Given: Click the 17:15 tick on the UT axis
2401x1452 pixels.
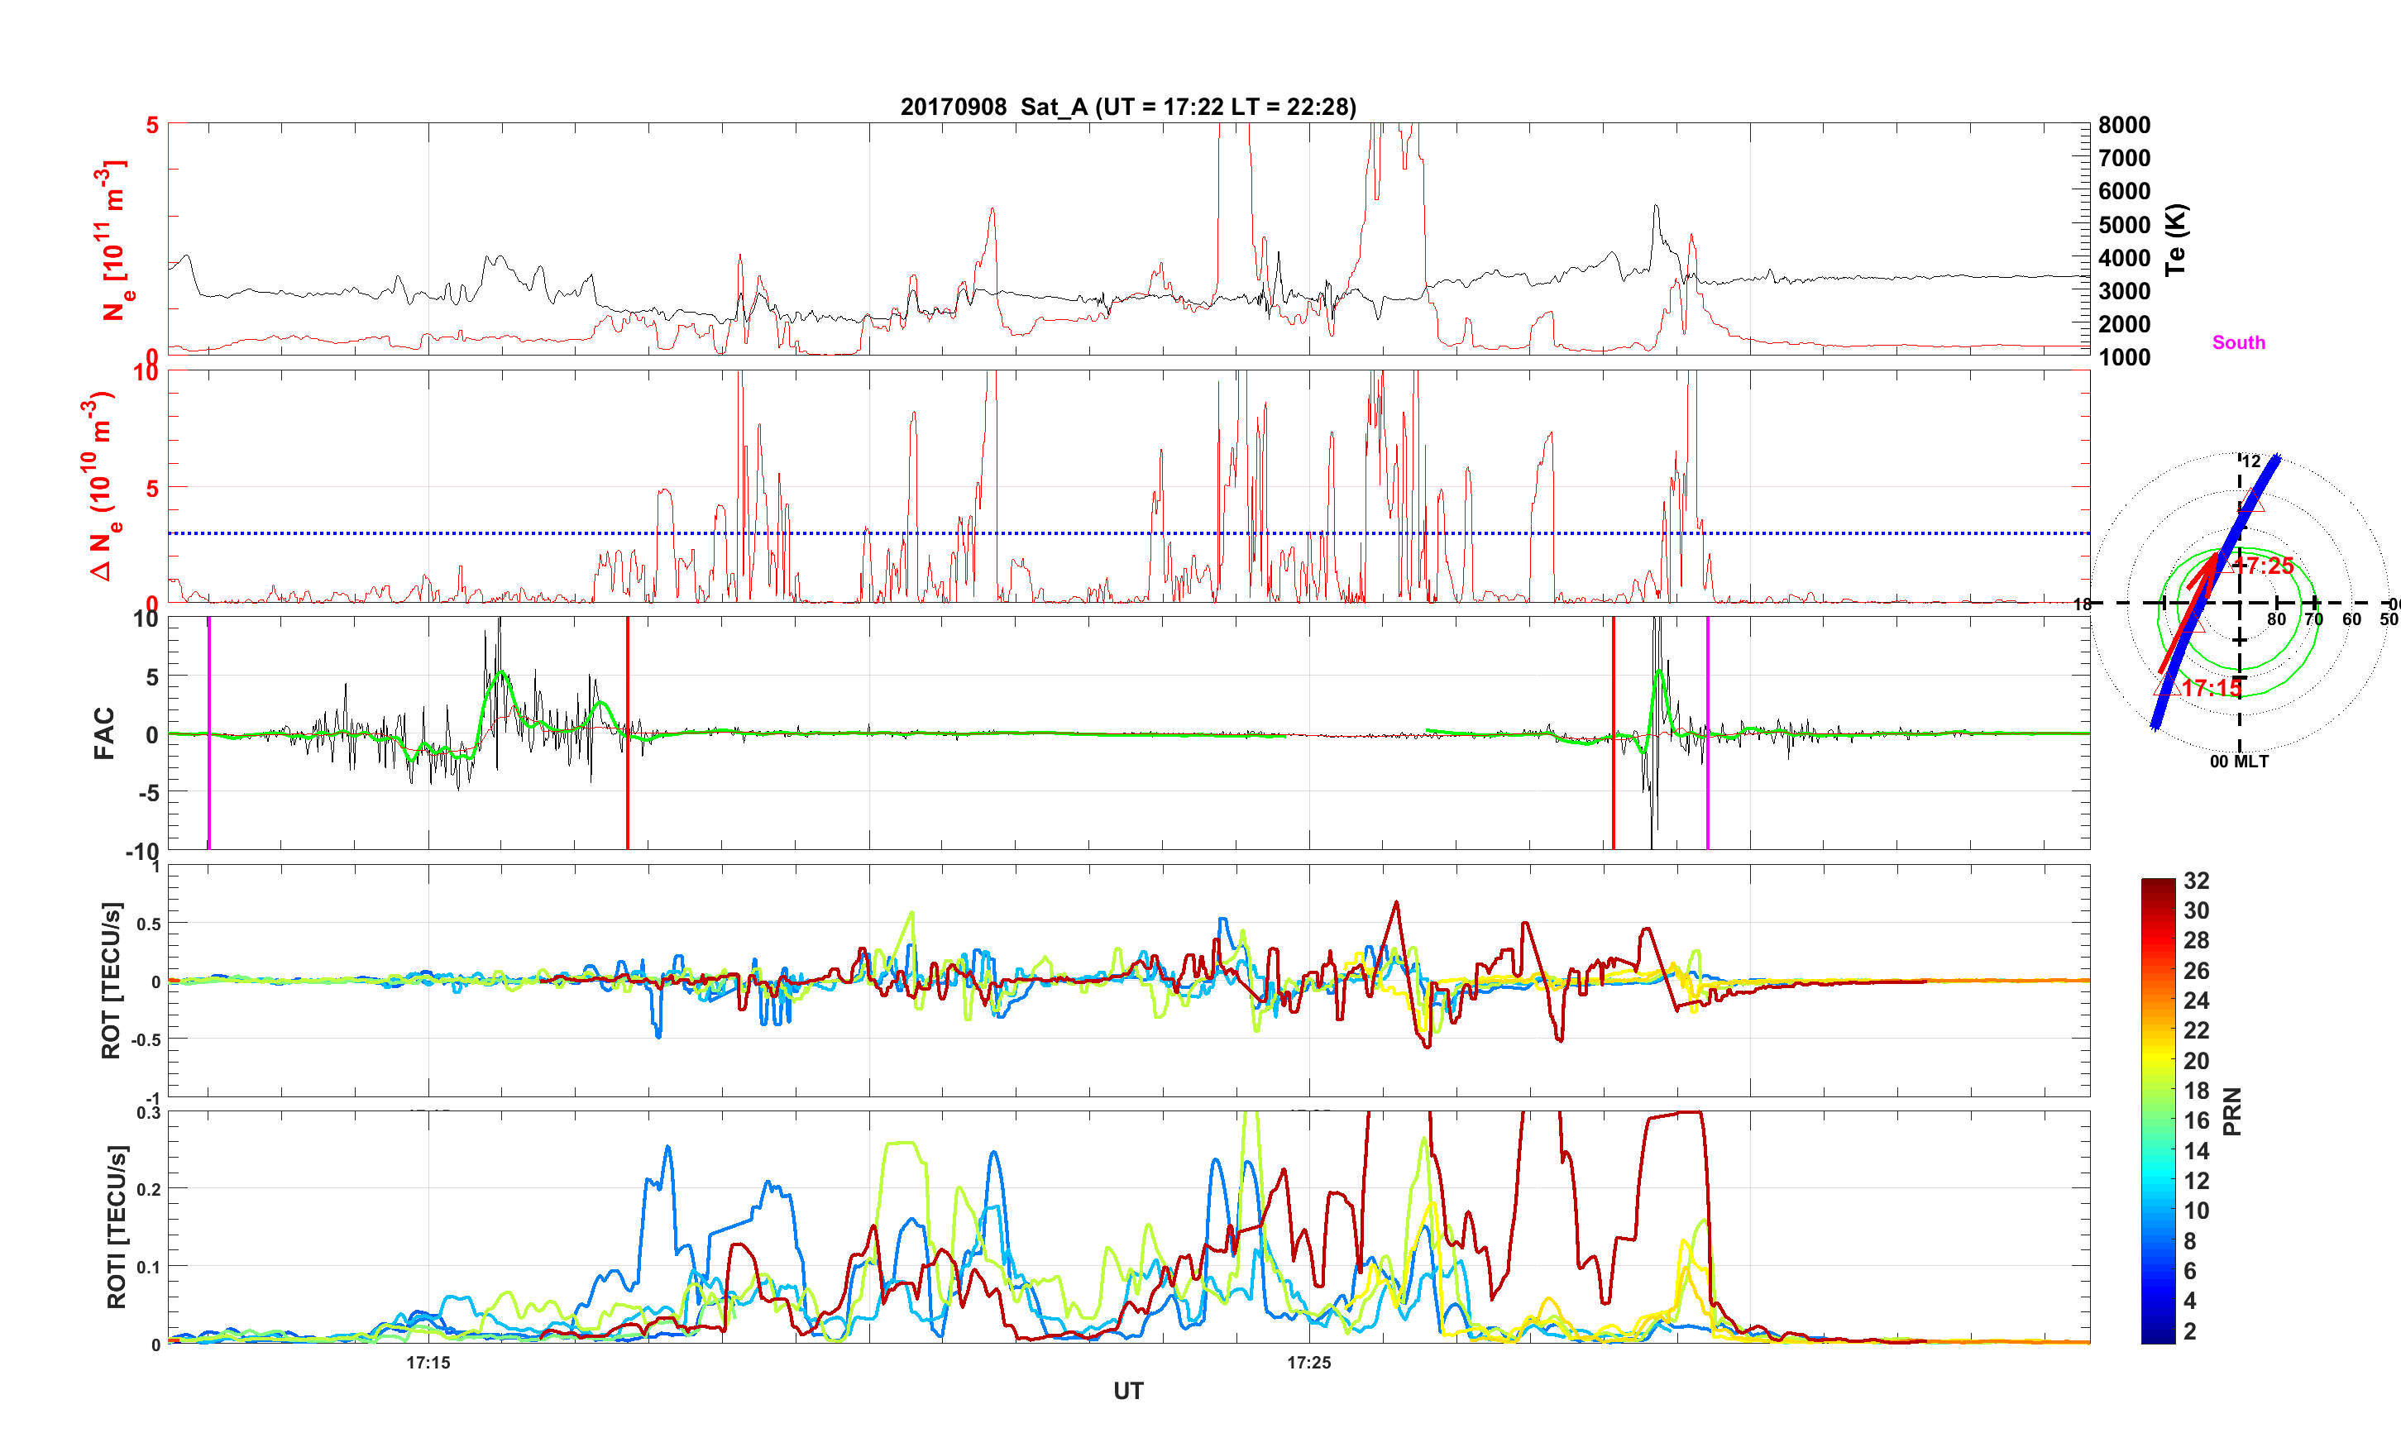Looking at the screenshot, I should 428,1364.
